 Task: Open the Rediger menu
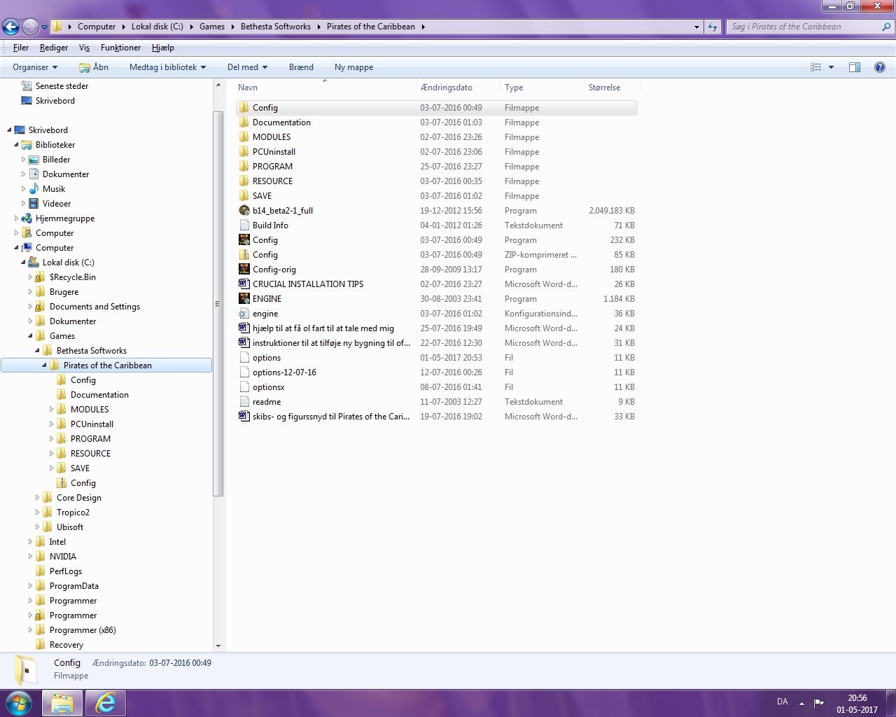click(x=54, y=48)
